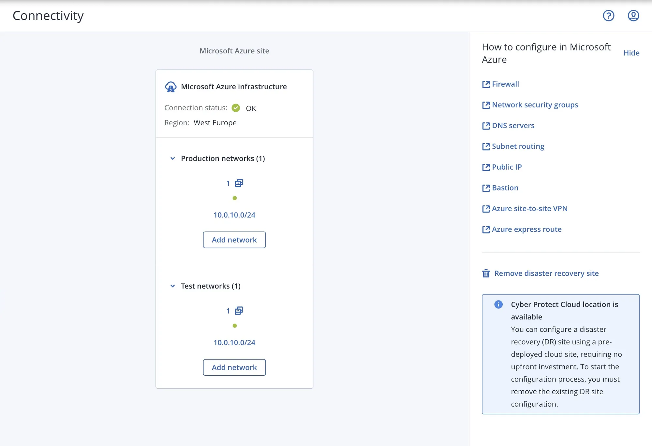Open the help question mark icon

pos(608,16)
